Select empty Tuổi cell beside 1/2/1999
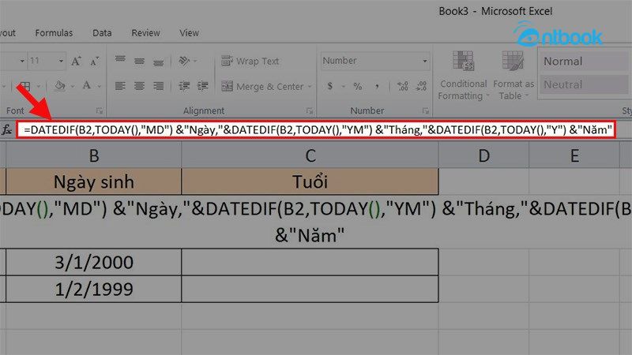This screenshot has height=355, width=632. click(x=310, y=289)
